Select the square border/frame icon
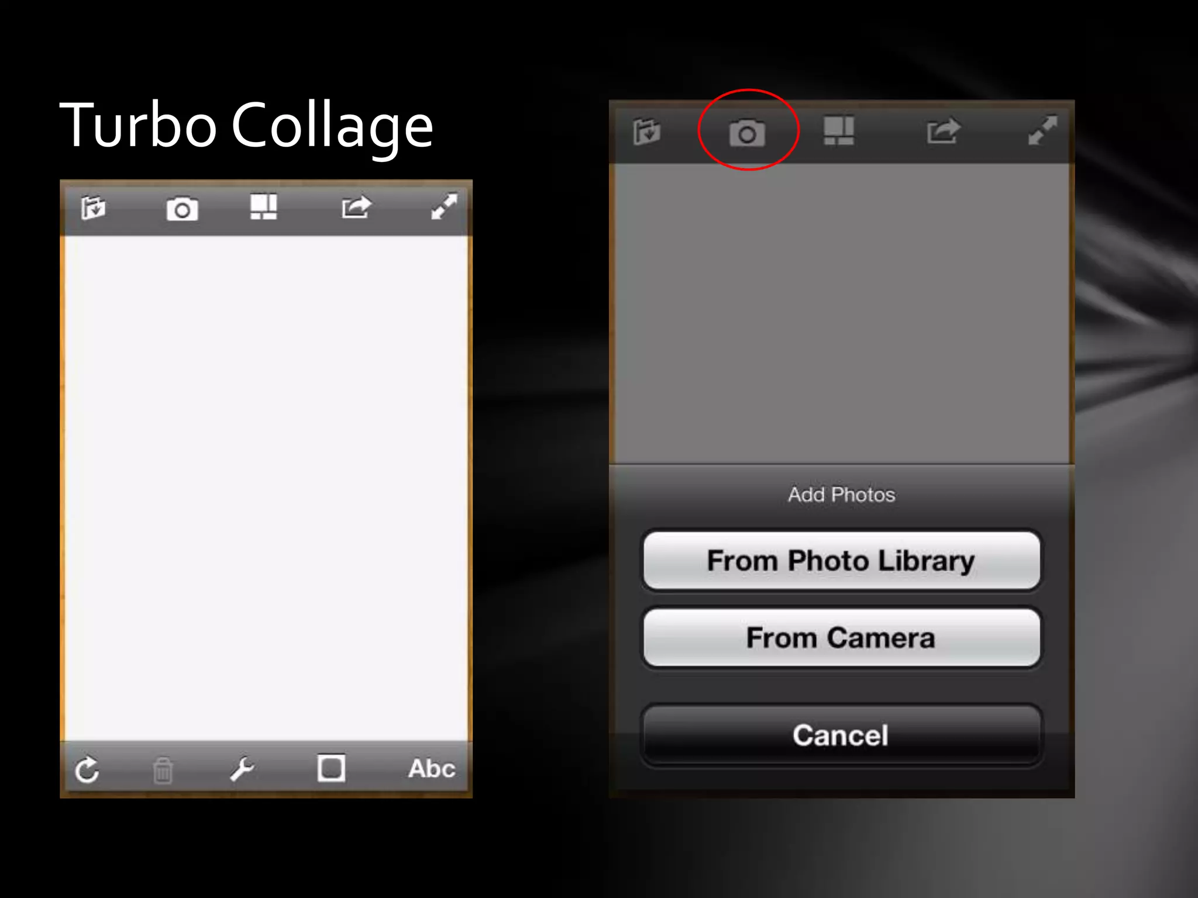This screenshot has width=1198, height=898. (331, 768)
